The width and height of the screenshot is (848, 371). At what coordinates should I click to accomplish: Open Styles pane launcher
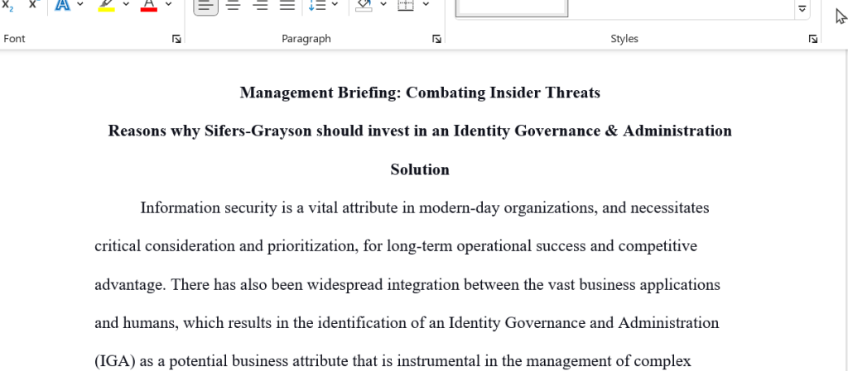813,39
